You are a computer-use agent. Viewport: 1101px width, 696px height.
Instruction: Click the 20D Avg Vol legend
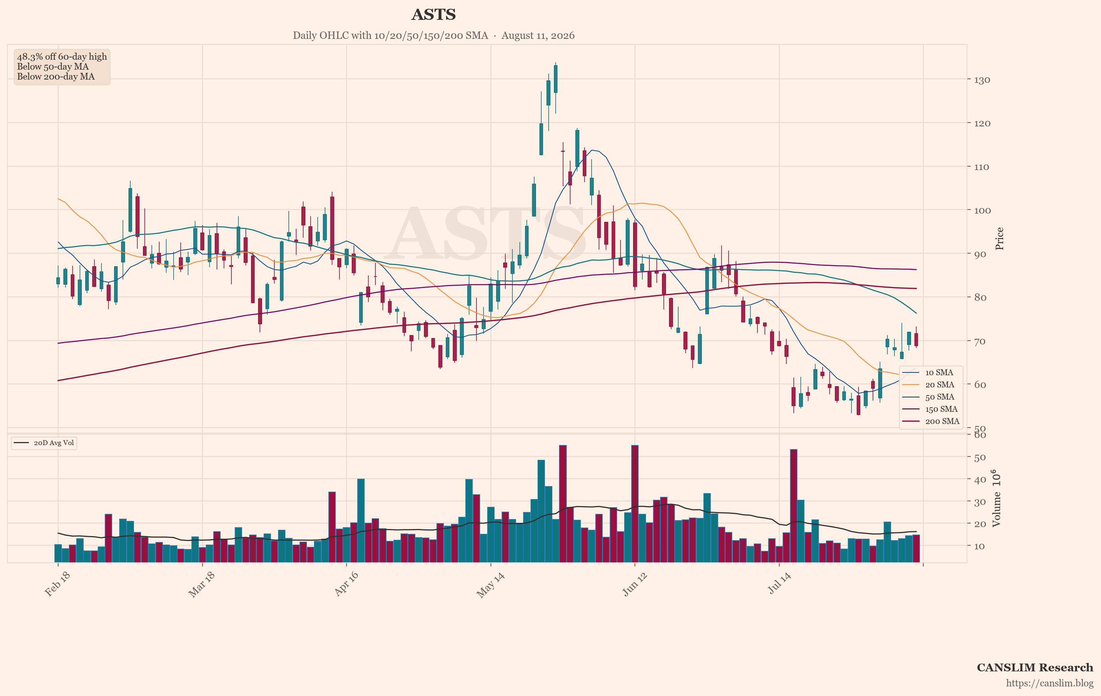[44, 443]
